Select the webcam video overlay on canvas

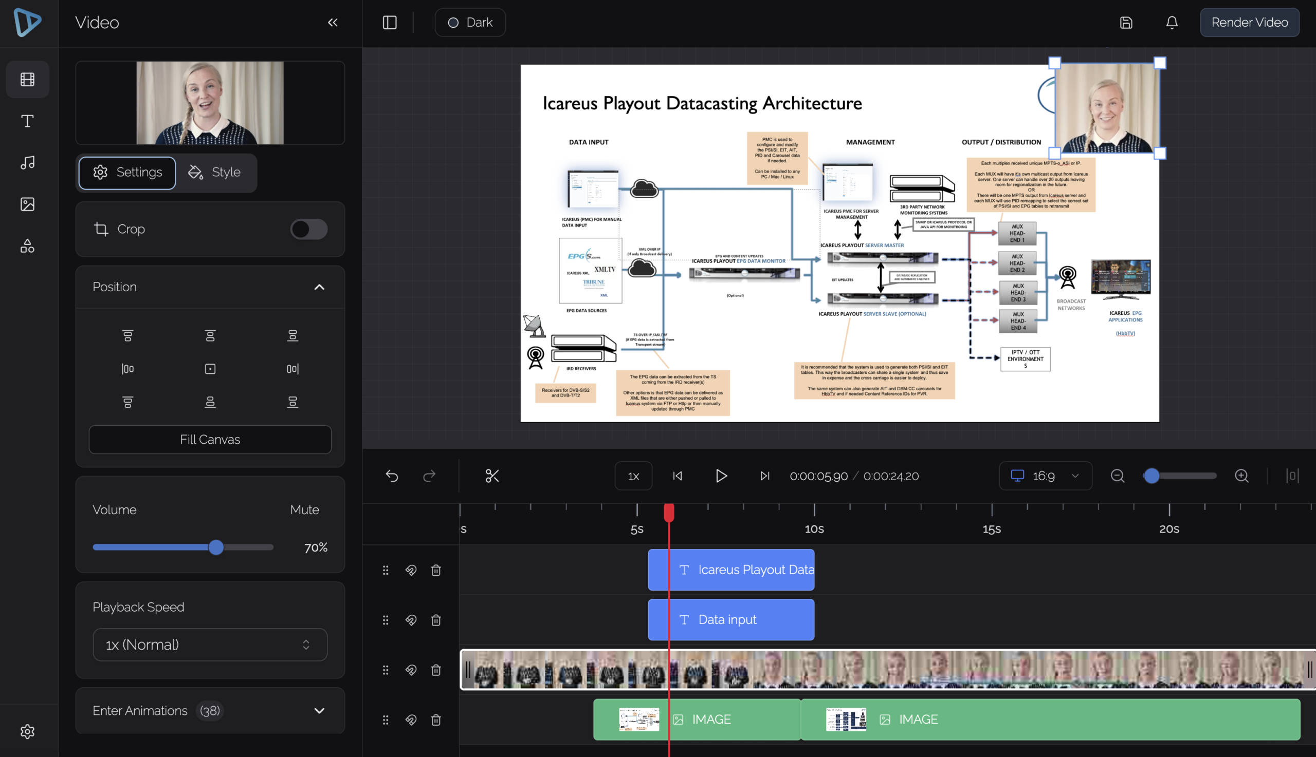[x=1107, y=108]
